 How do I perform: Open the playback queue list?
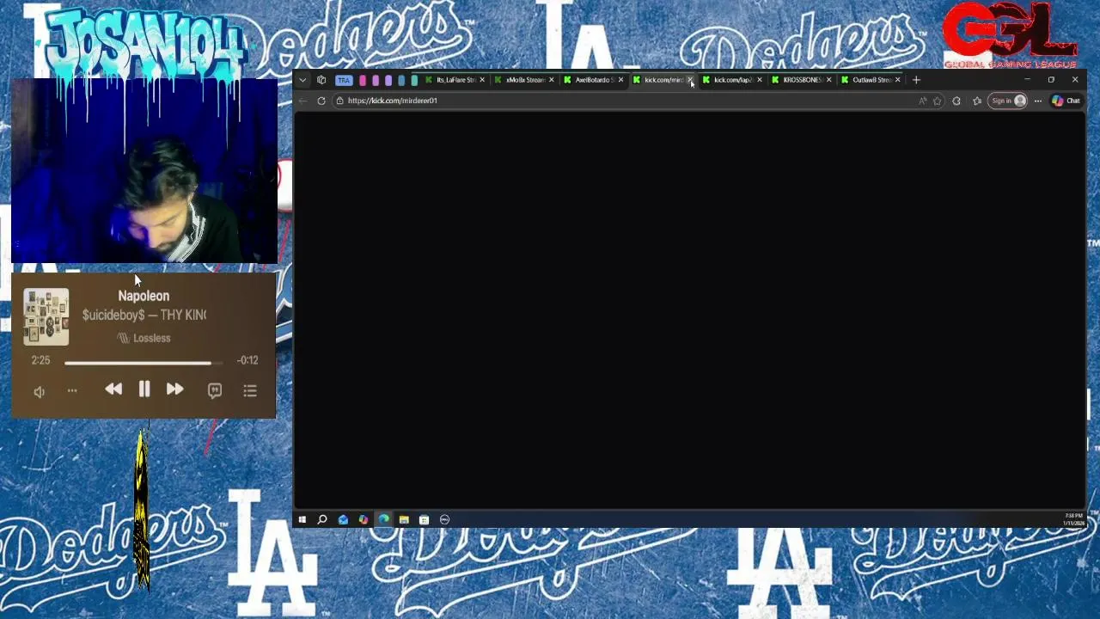250,390
